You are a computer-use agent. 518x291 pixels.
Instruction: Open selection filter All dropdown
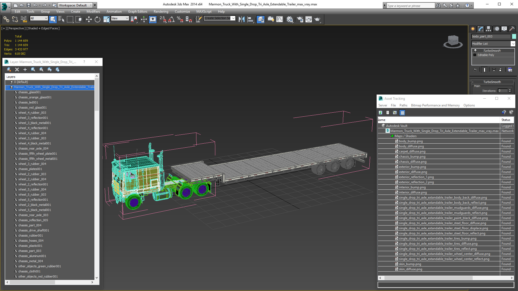(39, 18)
